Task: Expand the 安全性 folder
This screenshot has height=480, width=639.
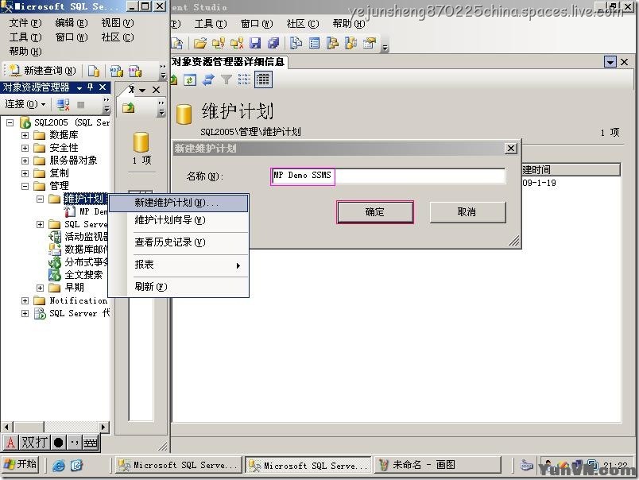Action: pyautogui.click(x=25, y=148)
